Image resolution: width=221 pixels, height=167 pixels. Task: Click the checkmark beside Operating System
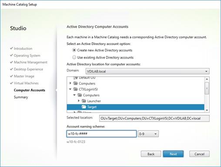[x=11, y=55]
